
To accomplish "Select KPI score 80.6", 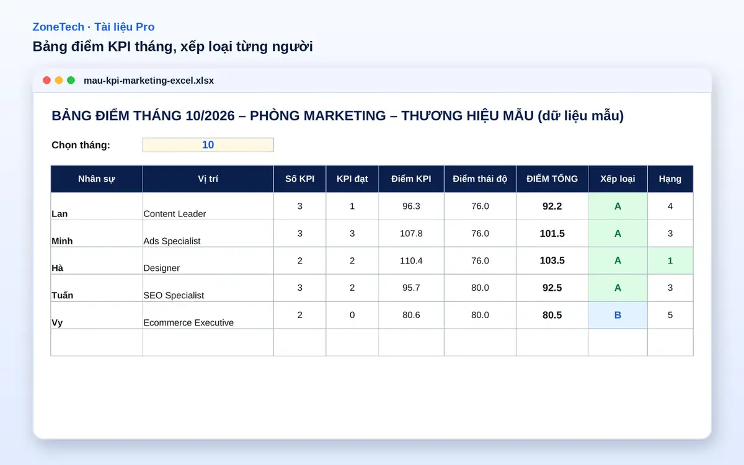I will [411, 316].
